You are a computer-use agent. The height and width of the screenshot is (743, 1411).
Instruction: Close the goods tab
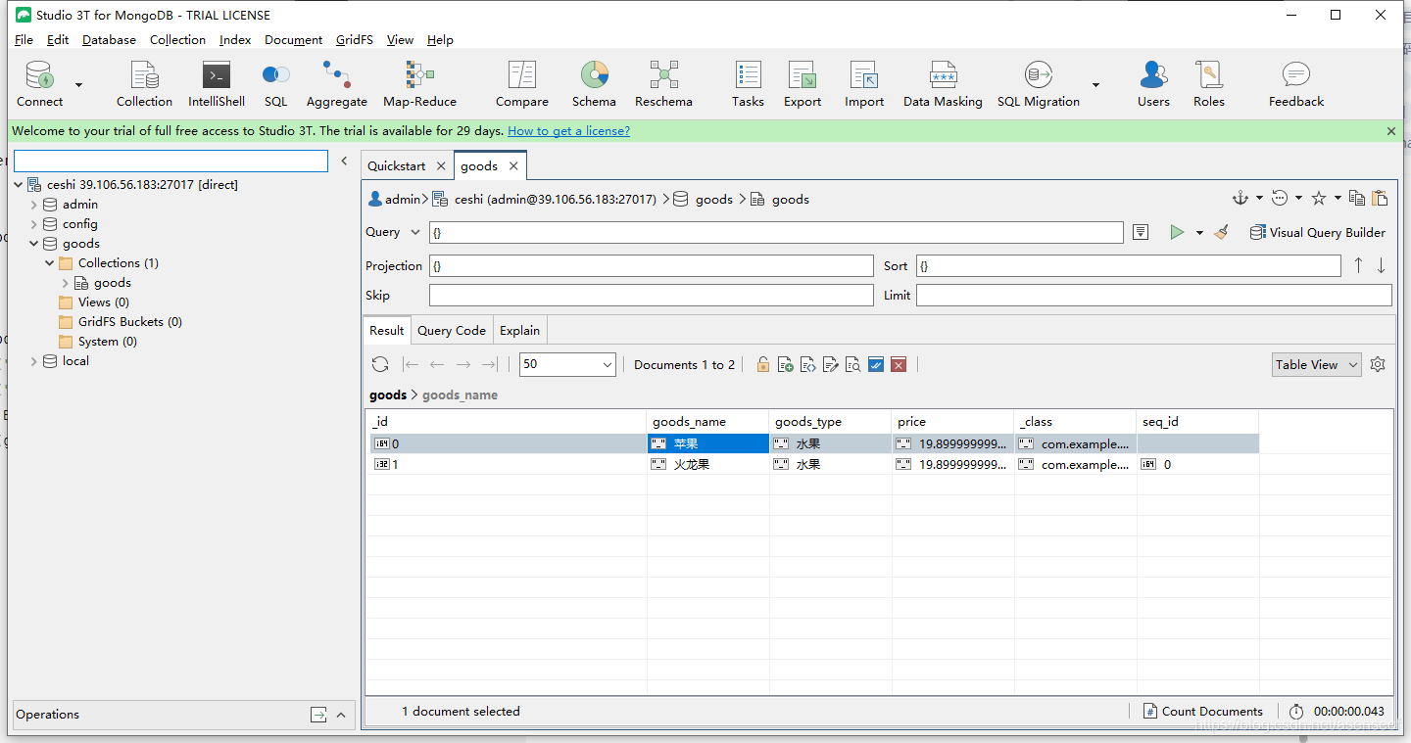pyautogui.click(x=513, y=165)
